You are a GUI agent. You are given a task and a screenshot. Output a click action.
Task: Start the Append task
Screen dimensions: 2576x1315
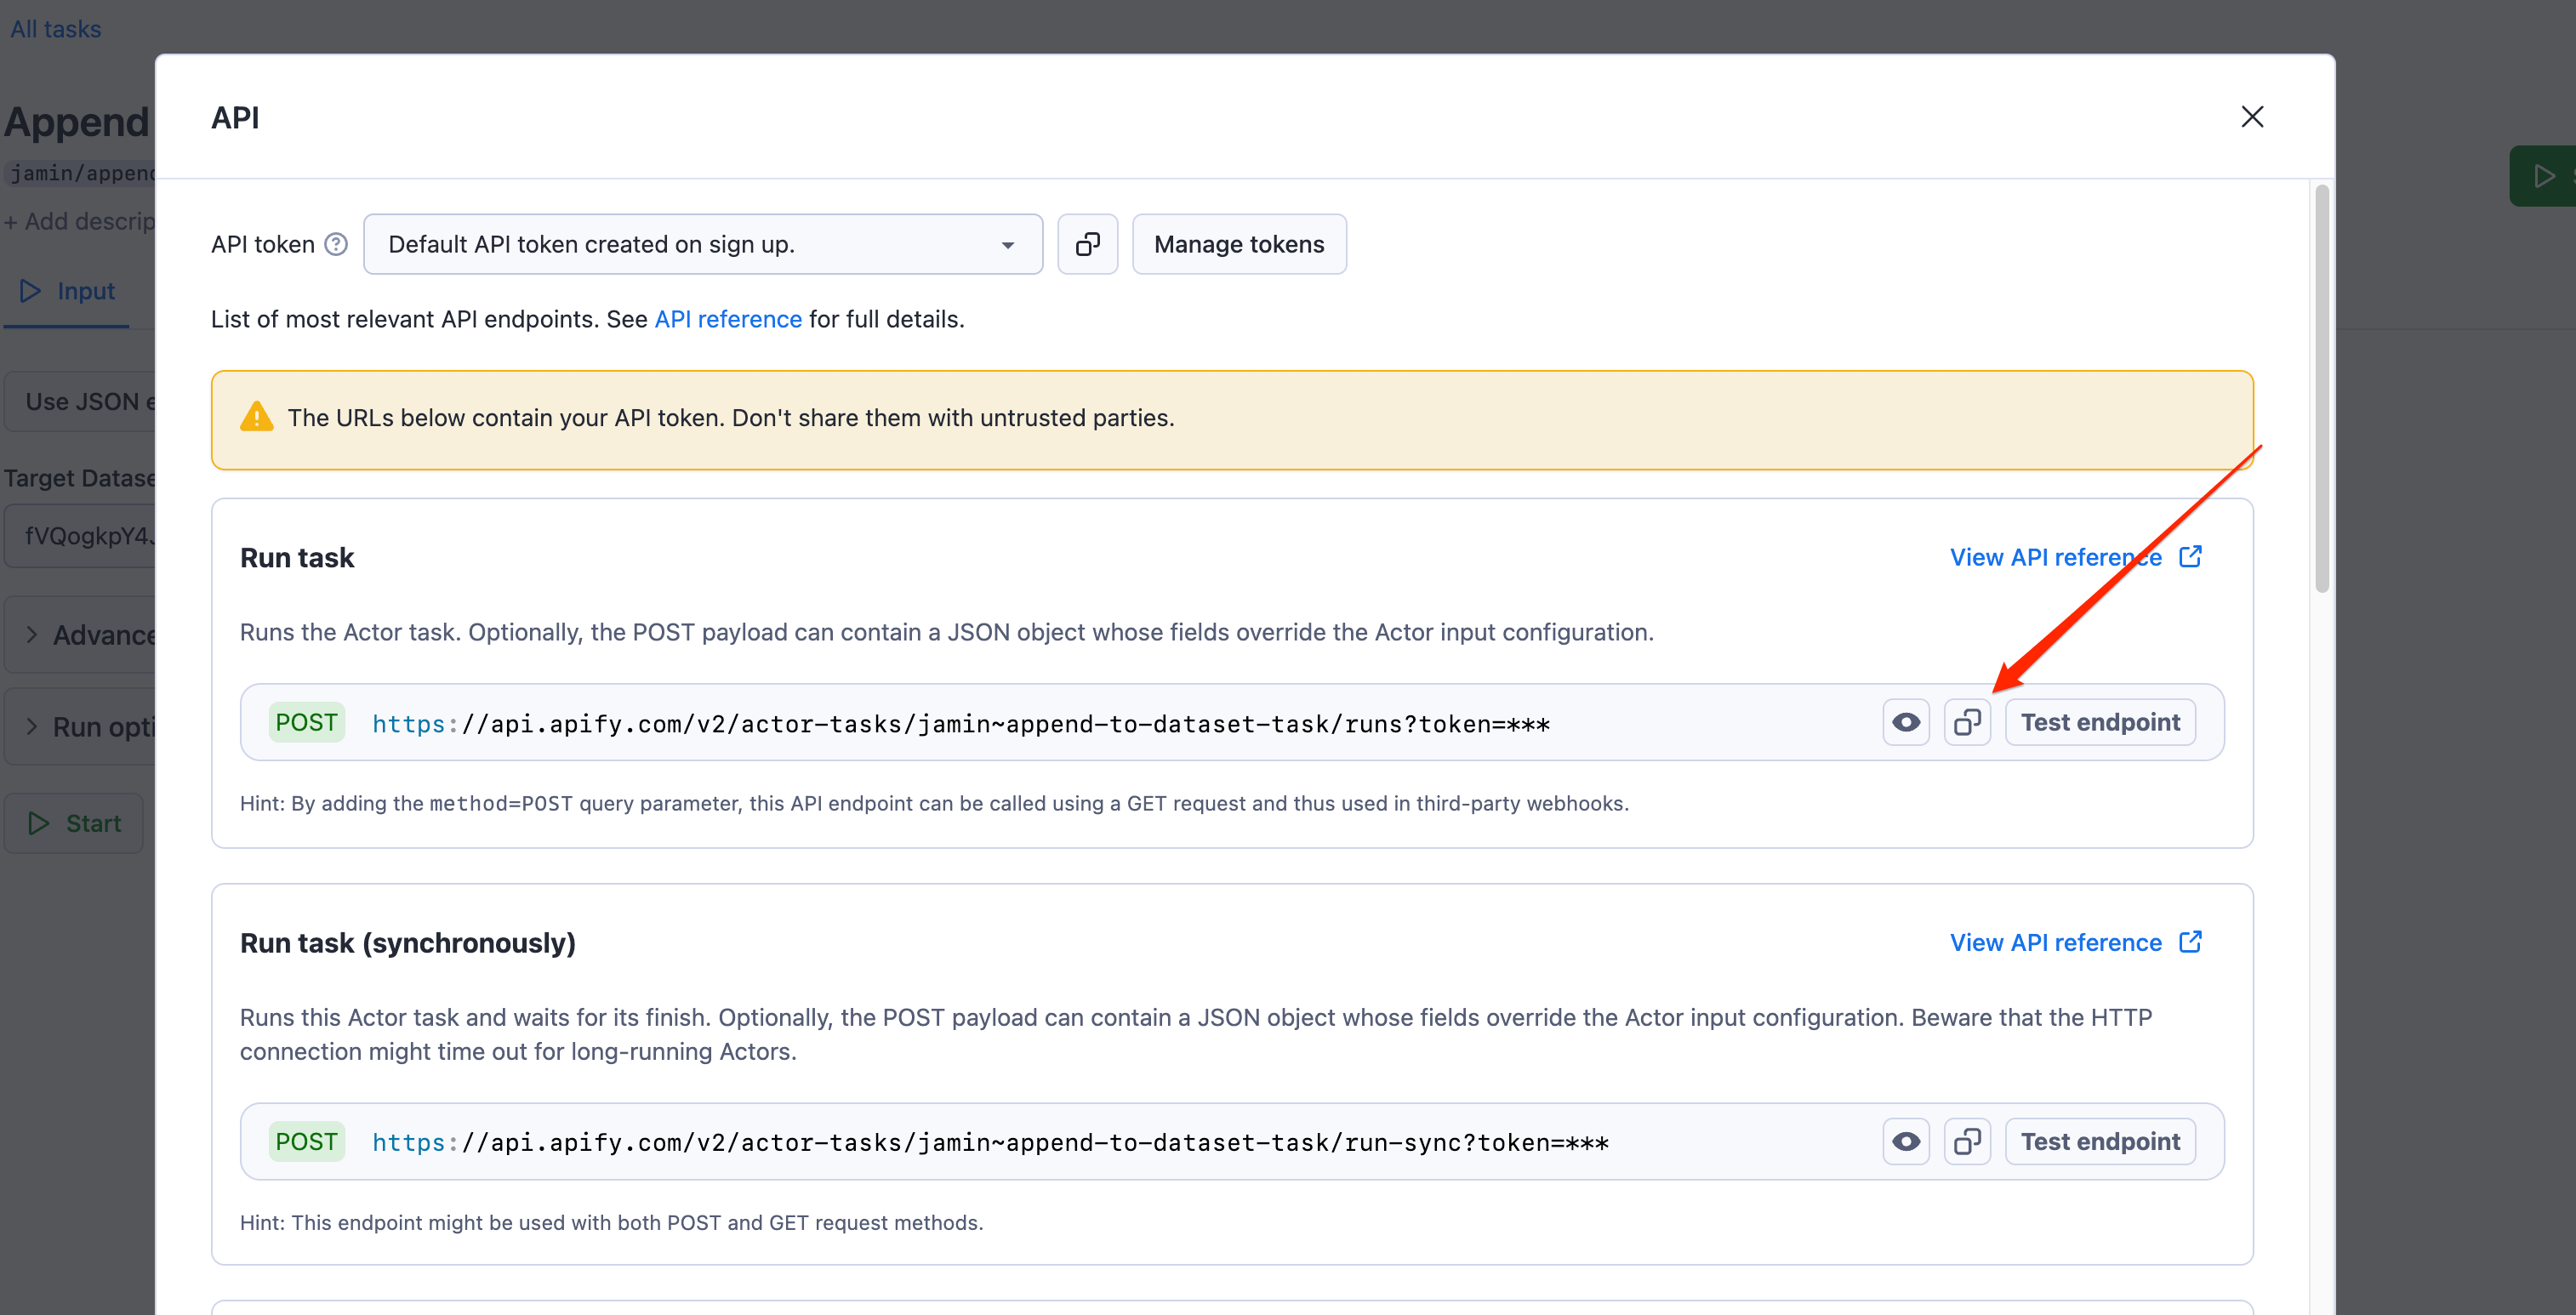(73, 822)
